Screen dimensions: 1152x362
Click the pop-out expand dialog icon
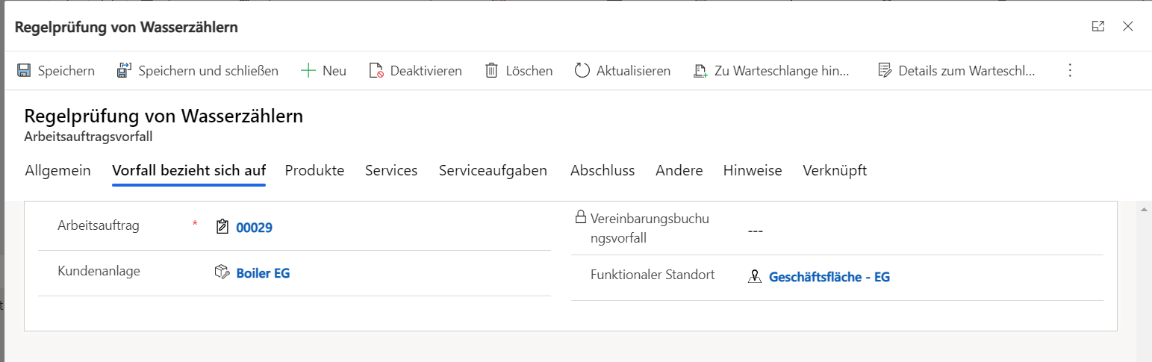[1097, 27]
